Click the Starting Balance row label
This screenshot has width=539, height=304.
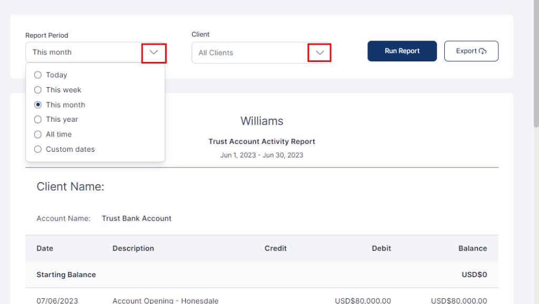click(66, 275)
